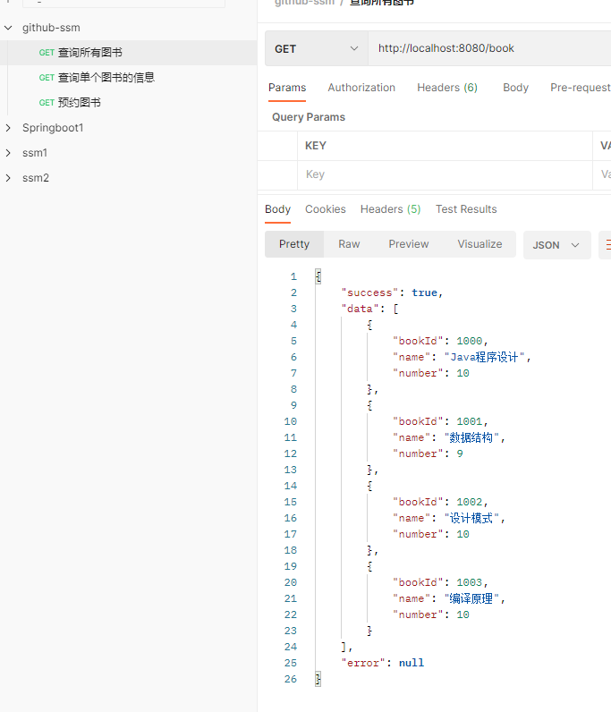The image size is (611, 712).
Task: Select the Preview view
Action: pyautogui.click(x=409, y=244)
